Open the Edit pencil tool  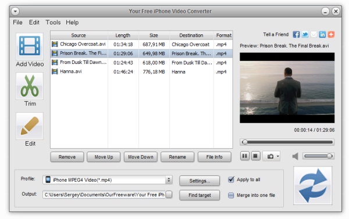tap(30, 126)
